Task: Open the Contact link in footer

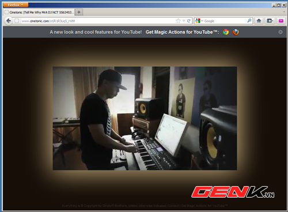Action: [x=173, y=206]
